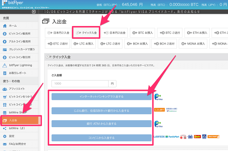Open ビットコイン販売所 in sidebar
Screen dimensions: 228x151
(x=19, y=34)
